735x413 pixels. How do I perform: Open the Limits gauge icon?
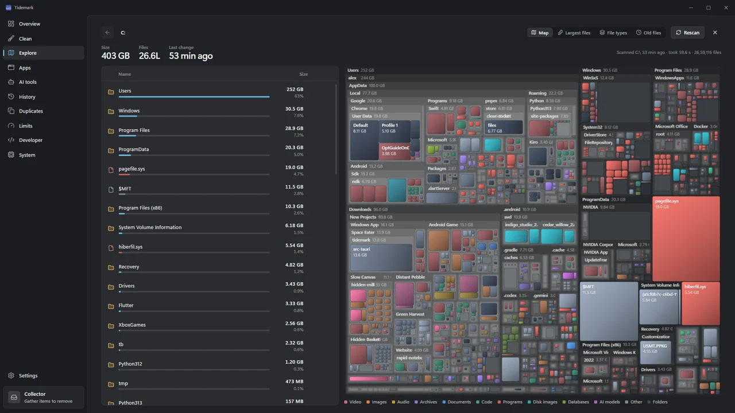11,126
